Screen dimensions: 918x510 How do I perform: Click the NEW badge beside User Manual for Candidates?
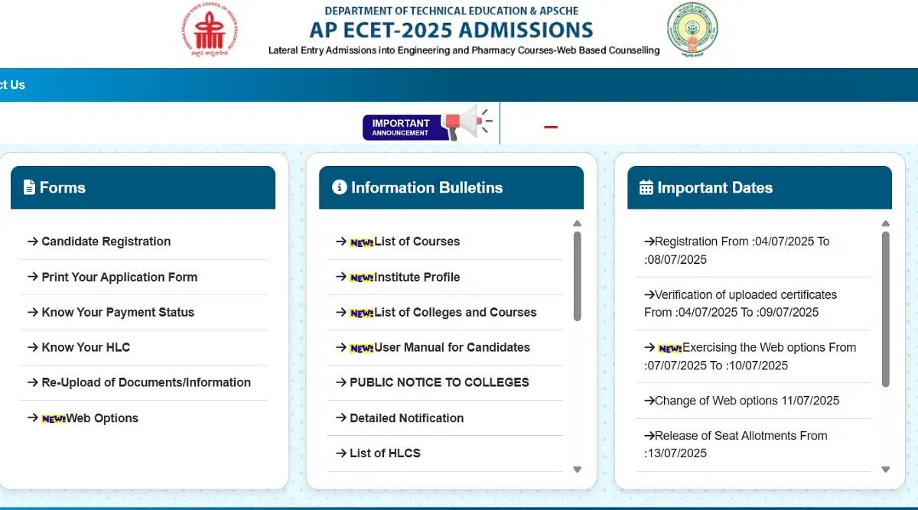point(362,349)
